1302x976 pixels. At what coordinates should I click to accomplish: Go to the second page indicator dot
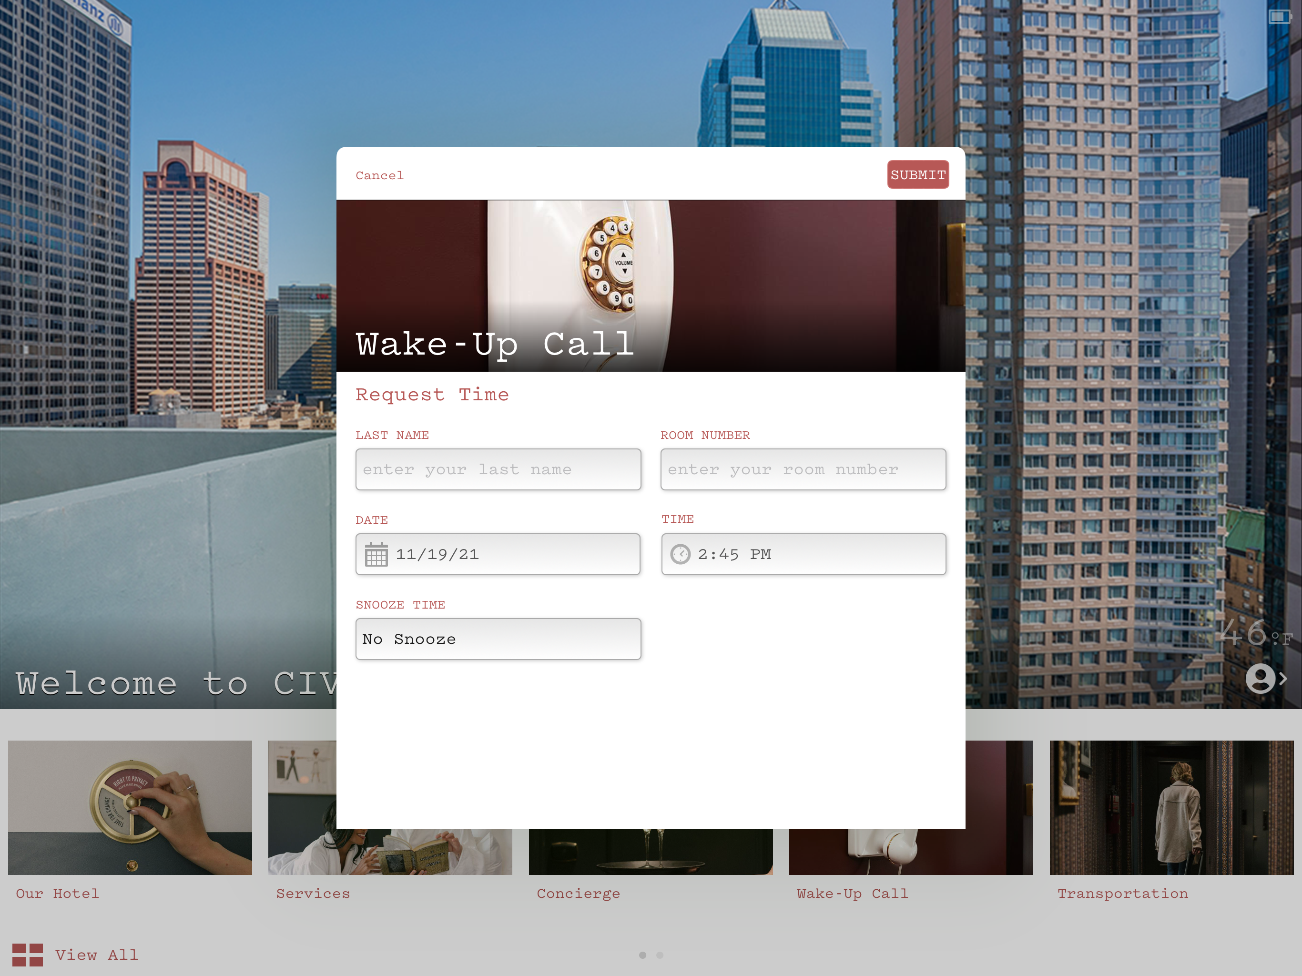pos(660,955)
